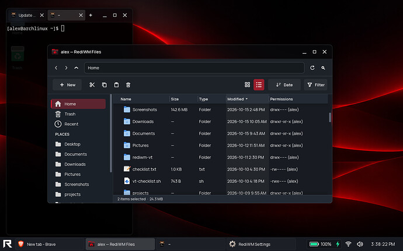Image resolution: width=403 pixels, height=251 pixels.
Task: Open Pictures under Places
Action: [x=78, y=174]
